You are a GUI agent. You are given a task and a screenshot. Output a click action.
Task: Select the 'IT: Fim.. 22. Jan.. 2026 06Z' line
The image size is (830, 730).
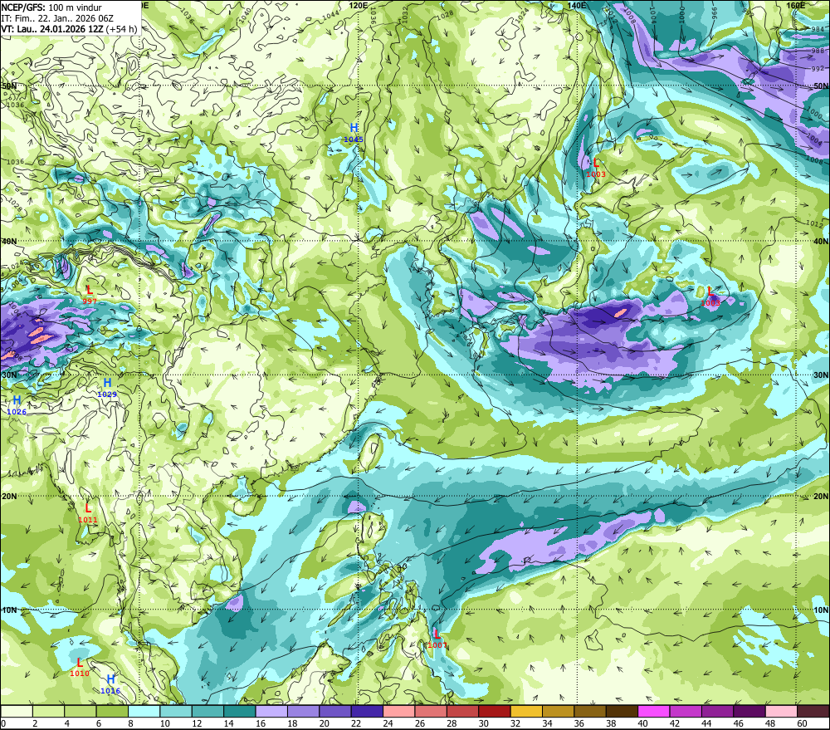(x=57, y=18)
